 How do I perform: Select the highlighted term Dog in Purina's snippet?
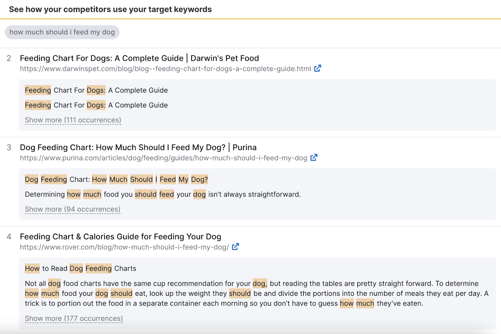pos(31,179)
